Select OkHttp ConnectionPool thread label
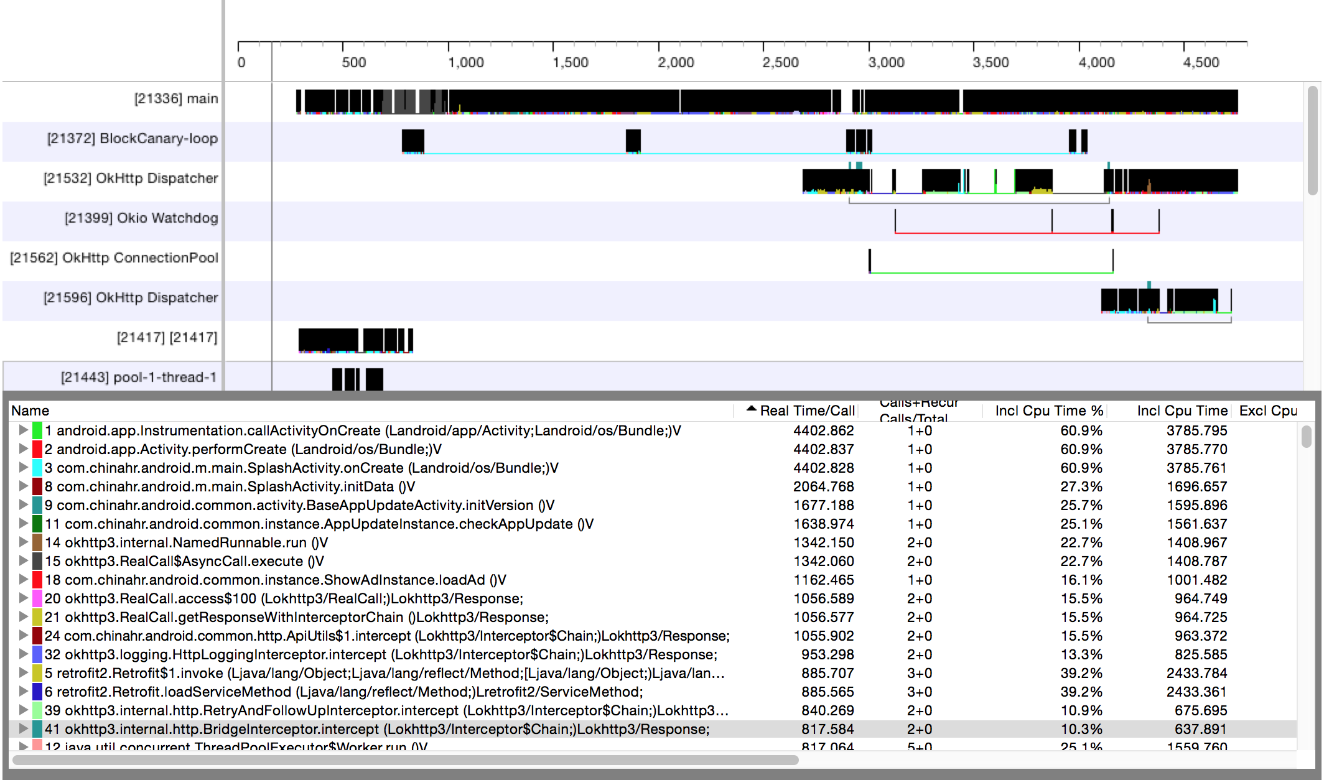 [x=114, y=258]
